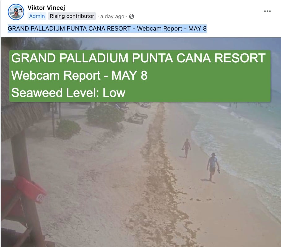Click the globe public audience icon

132,16
